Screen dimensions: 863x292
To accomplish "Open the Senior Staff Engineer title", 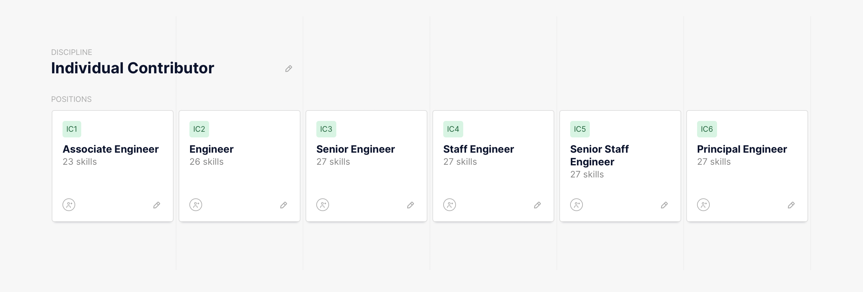I will point(599,155).
